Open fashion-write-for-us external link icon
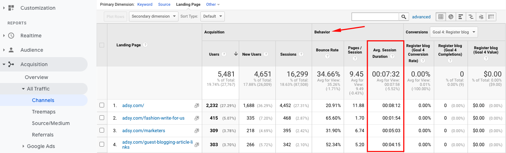The image size is (506, 153). [197, 118]
